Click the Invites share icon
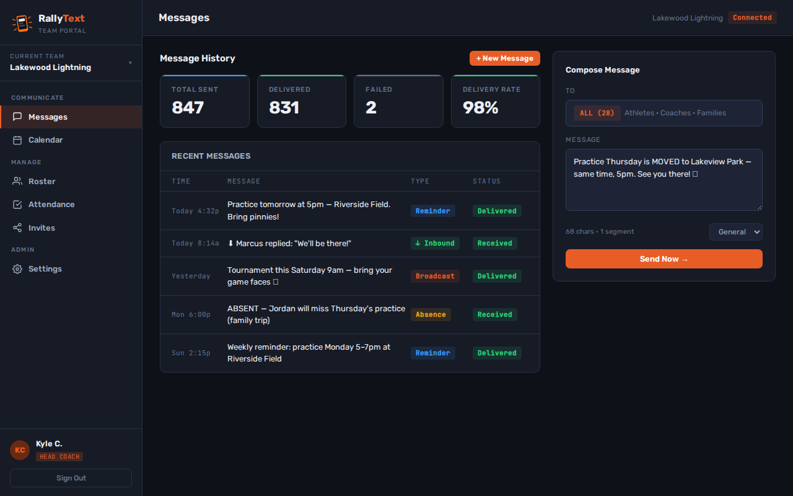 tap(17, 228)
